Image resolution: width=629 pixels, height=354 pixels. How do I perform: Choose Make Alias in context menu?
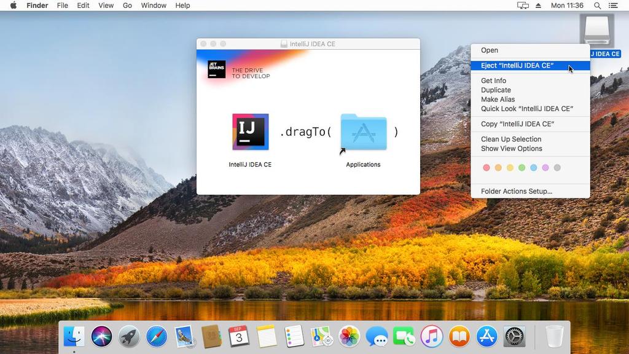click(530, 99)
